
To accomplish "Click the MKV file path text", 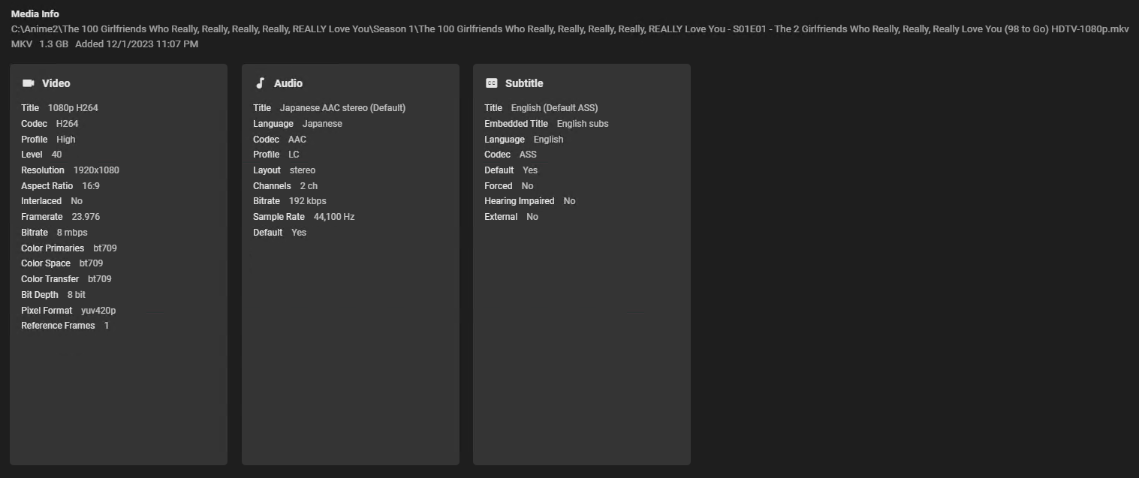I will coord(569,29).
